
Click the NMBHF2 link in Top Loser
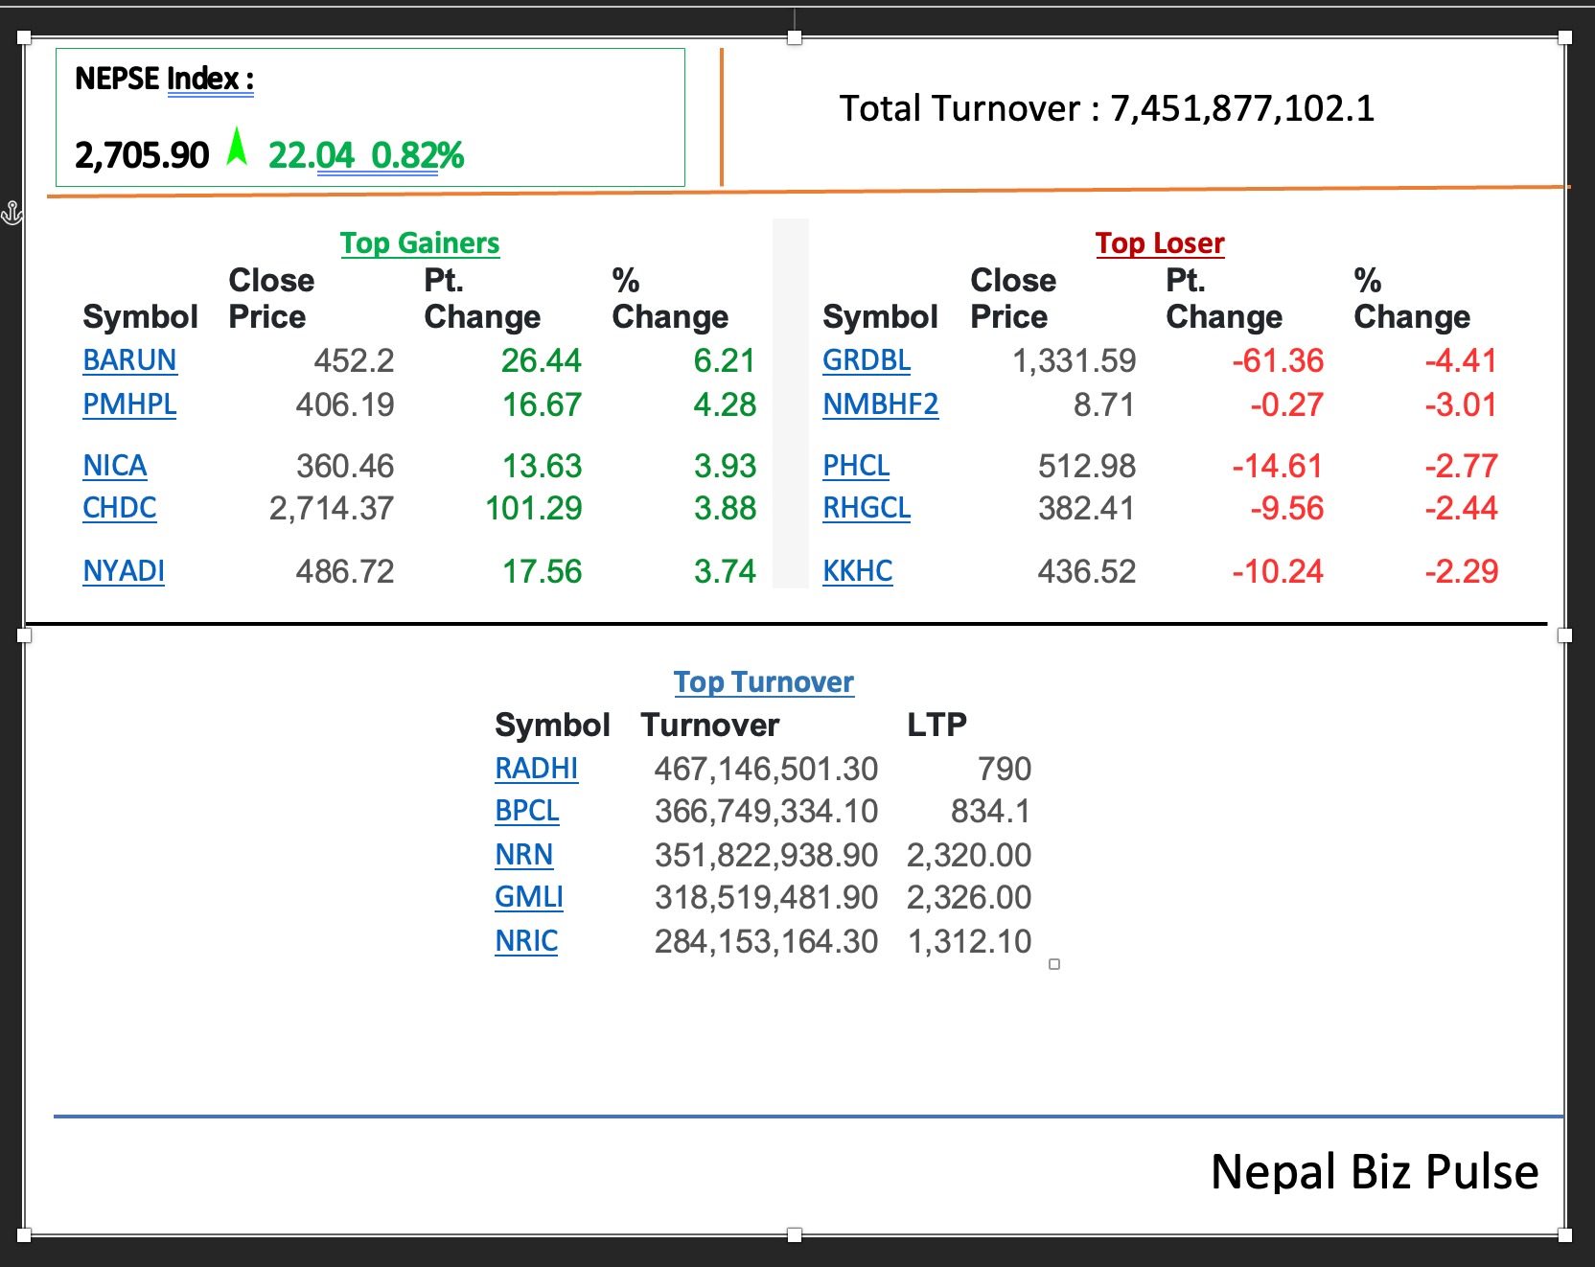pos(880,404)
